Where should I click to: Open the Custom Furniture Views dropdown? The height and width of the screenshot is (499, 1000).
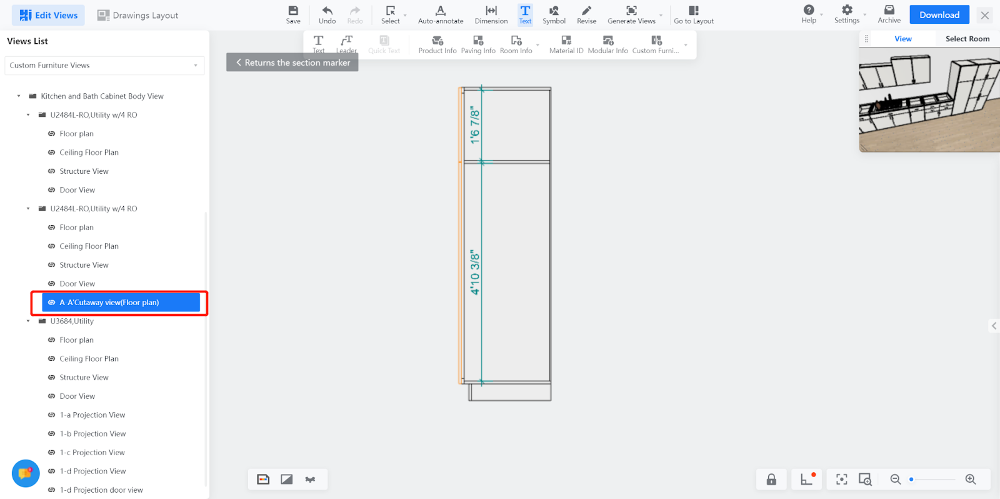pyautogui.click(x=104, y=66)
